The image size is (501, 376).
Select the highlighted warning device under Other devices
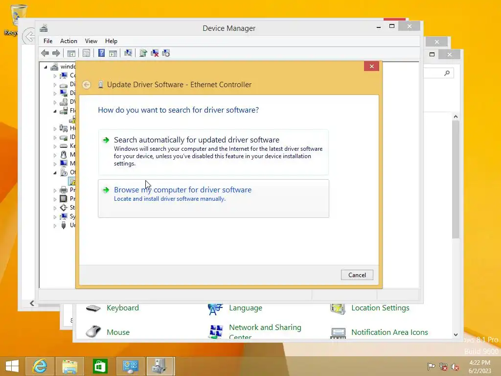72,181
